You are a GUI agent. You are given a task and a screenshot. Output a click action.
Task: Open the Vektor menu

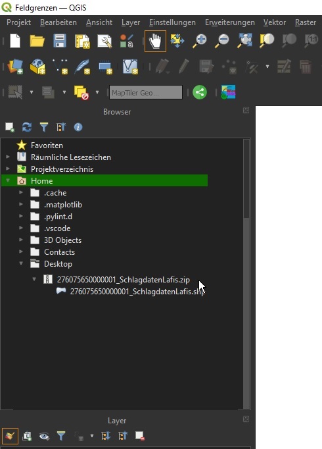(x=275, y=22)
